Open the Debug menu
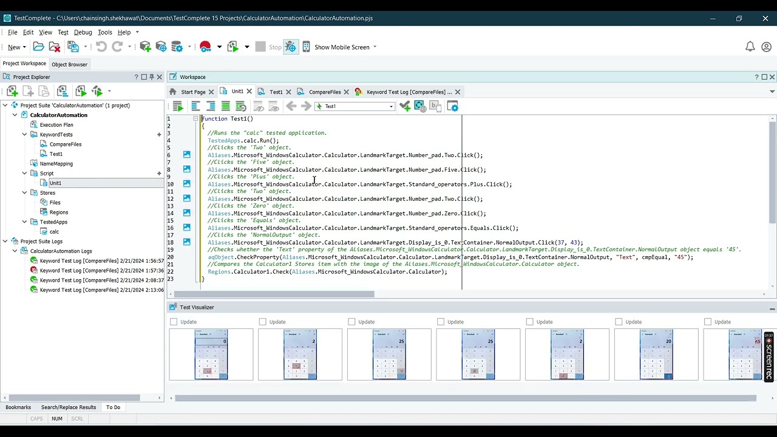The height and width of the screenshot is (437, 777). click(x=83, y=32)
